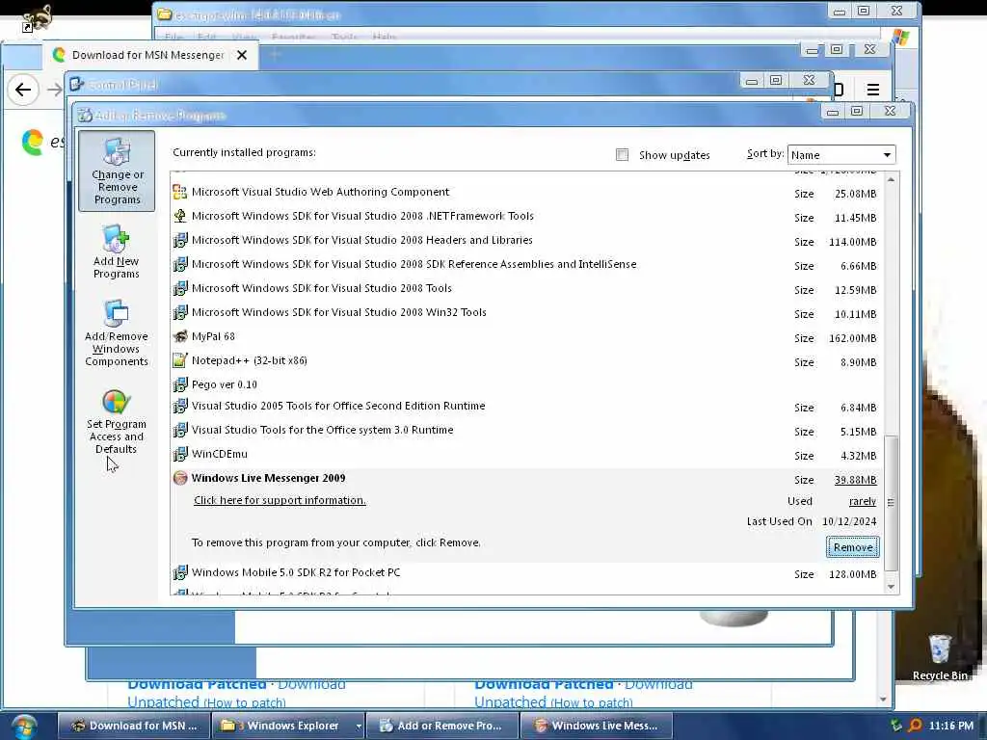Viewport: 987px width, 740px height.
Task: Click icon beside Windows SDK 2008 Tools entry
Action: (180, 288)
